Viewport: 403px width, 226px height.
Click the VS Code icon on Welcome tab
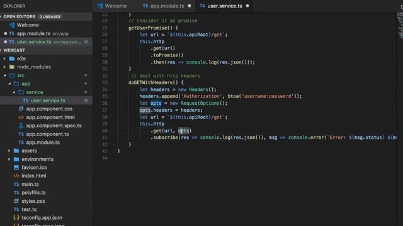(99, 6)
